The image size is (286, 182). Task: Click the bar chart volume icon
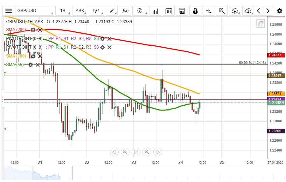pyautogui.click(x=155, y=11)
